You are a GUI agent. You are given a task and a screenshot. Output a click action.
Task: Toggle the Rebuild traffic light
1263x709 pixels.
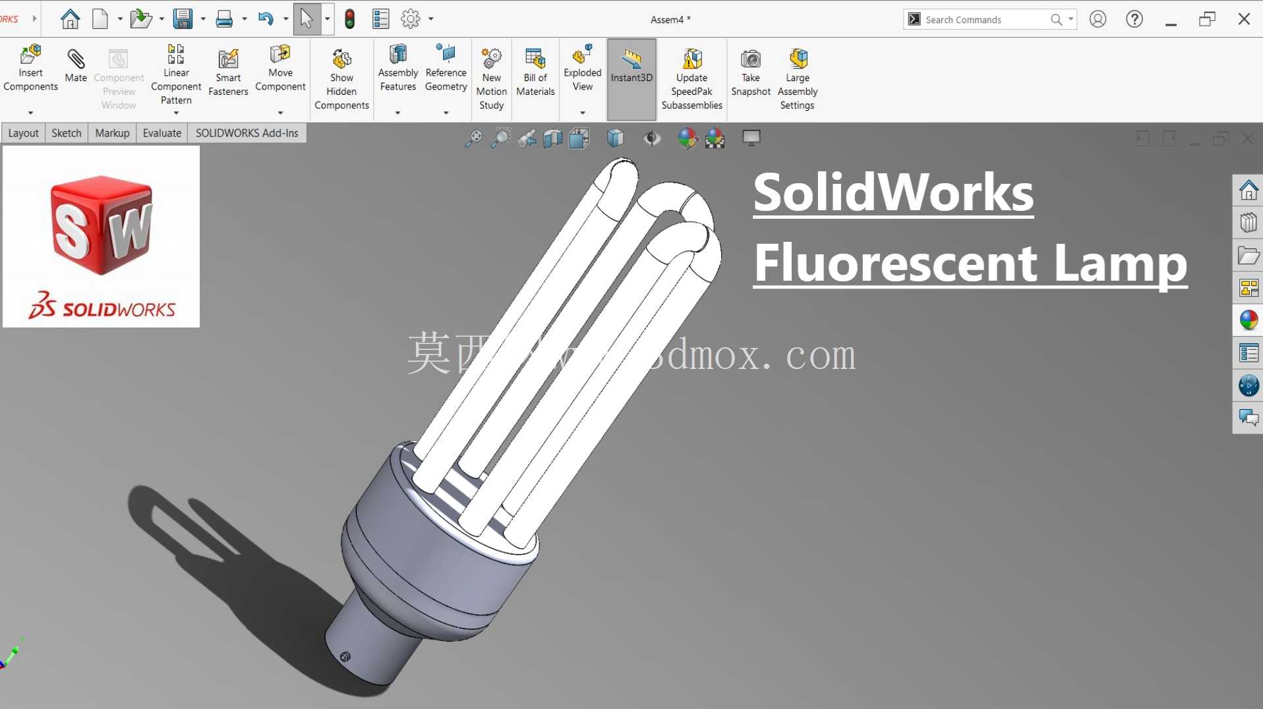pyautogui.click(x=349, y=19)
